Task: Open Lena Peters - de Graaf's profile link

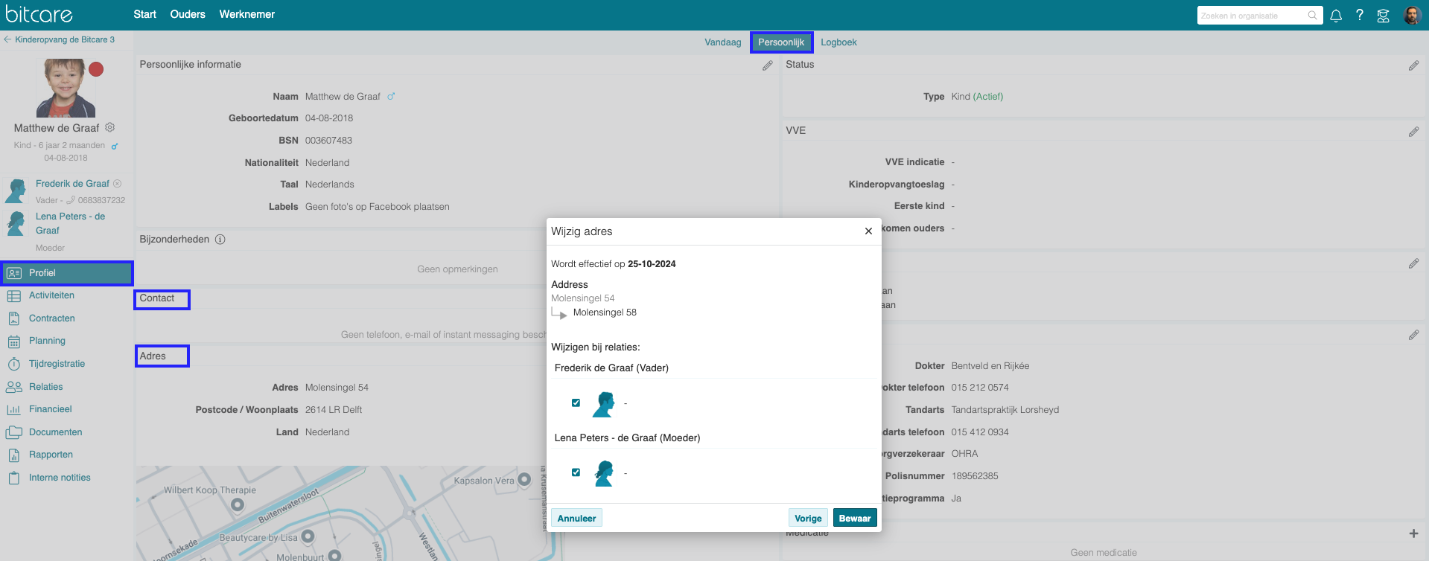Action: tap(70, 223)
